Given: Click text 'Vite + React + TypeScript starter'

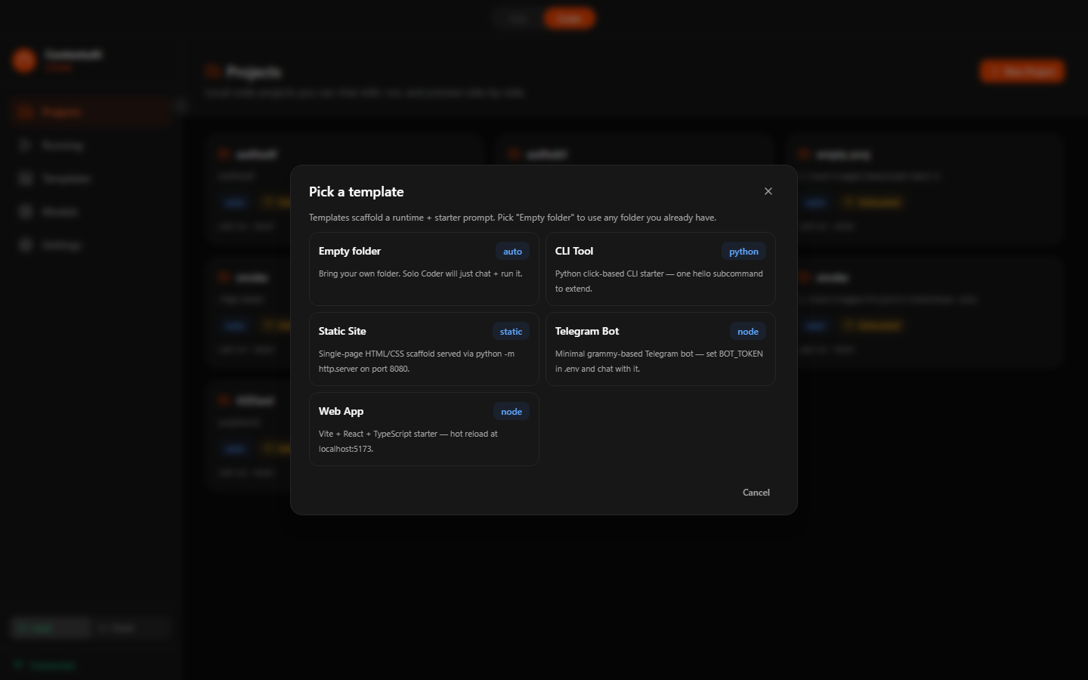Looking at the screenshot, I should [378, 434].
